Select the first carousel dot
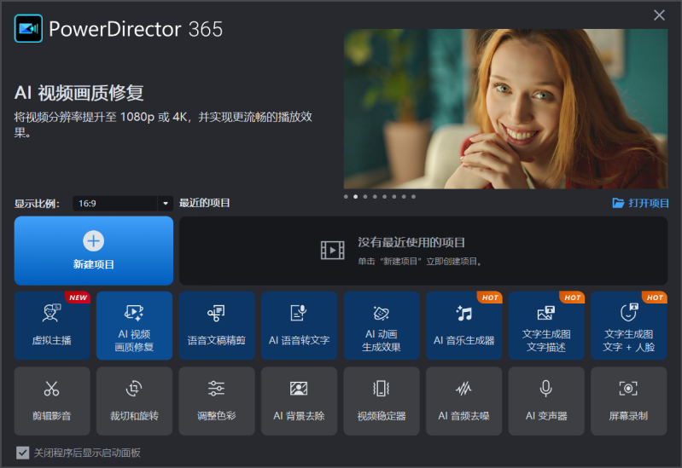 pyautogui.click(x=346, y=197)
